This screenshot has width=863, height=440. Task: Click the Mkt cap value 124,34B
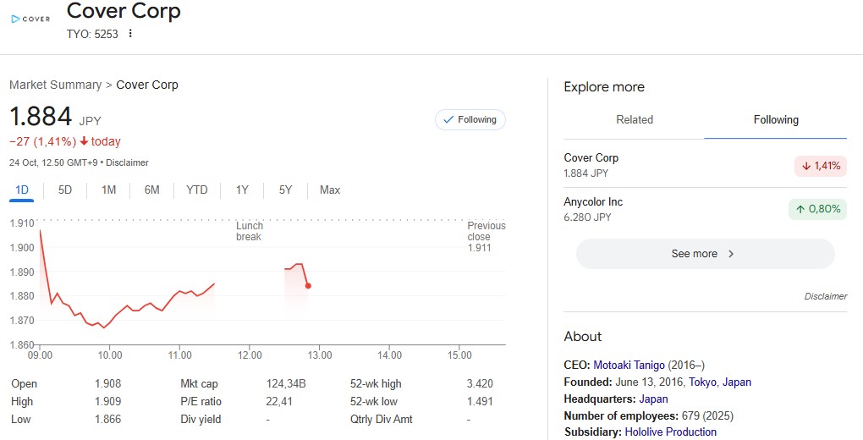(286, 384)
